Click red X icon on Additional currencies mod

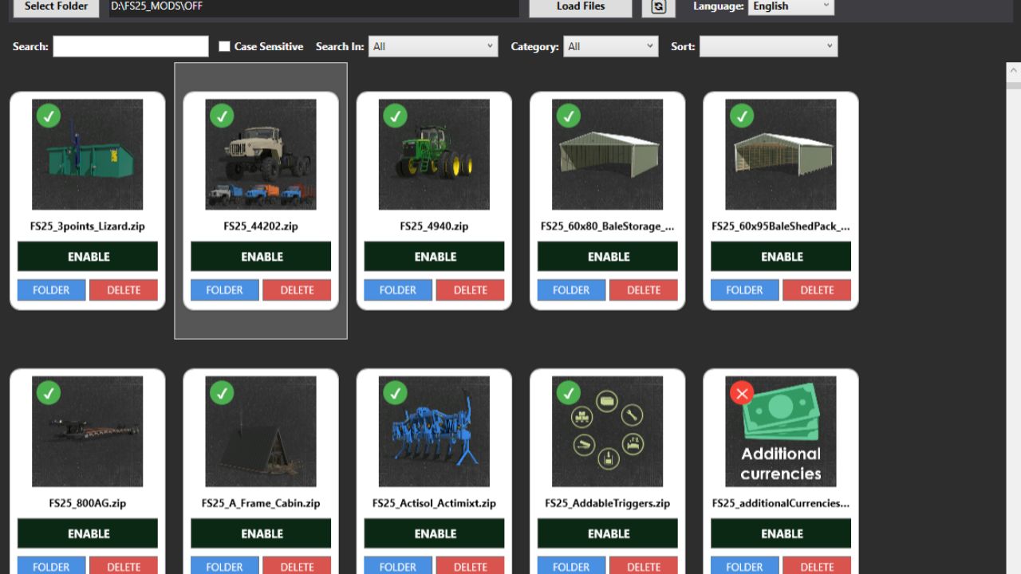coord(742,393)
